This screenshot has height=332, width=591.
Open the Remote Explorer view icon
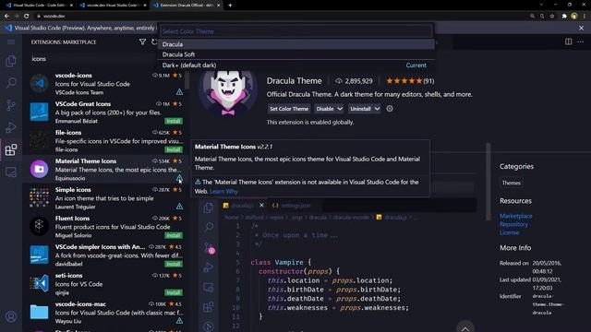click(11, 172)
